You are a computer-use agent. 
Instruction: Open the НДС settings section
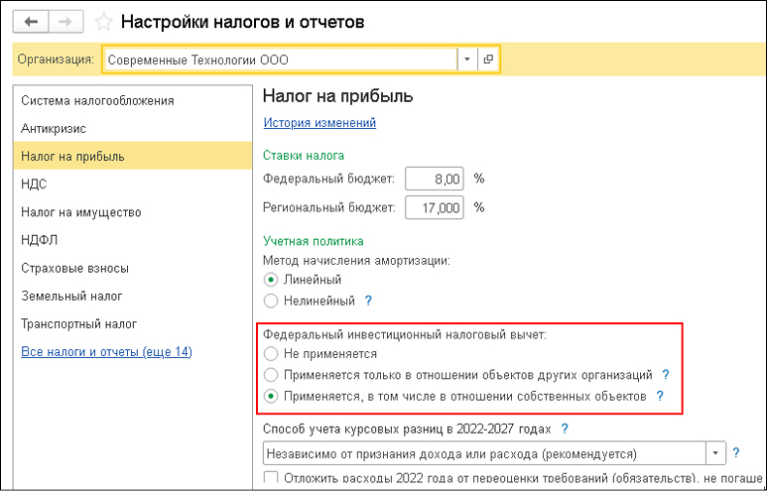click(x=34, y=184)
